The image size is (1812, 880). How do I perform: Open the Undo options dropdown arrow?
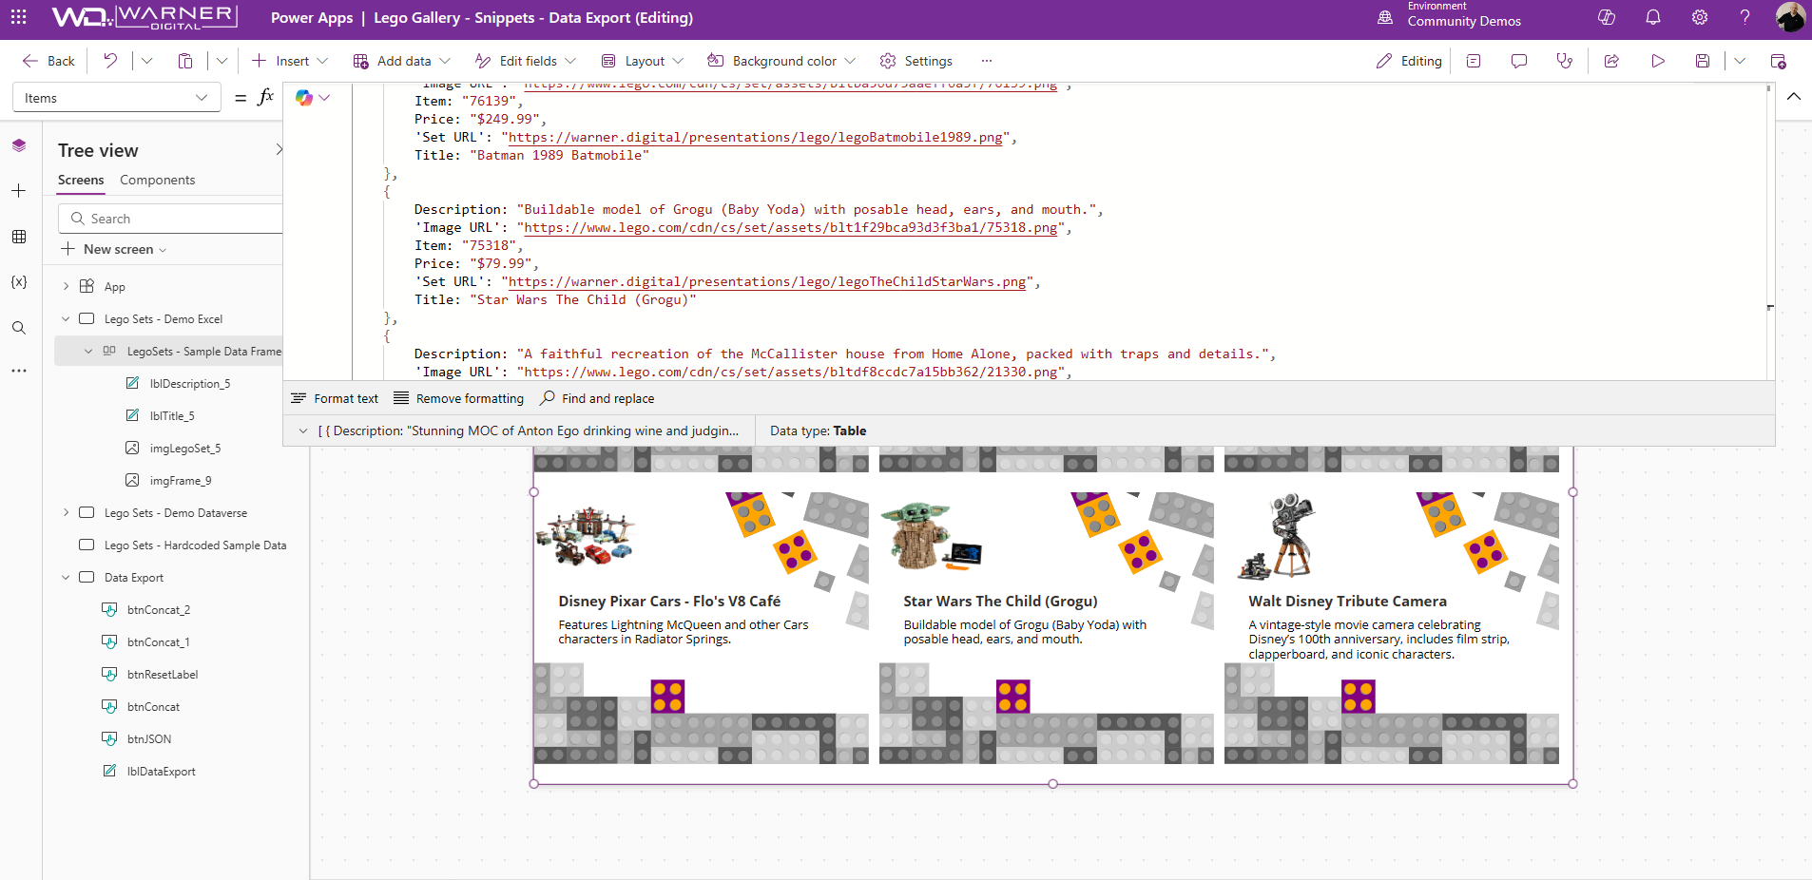[146, 61]
